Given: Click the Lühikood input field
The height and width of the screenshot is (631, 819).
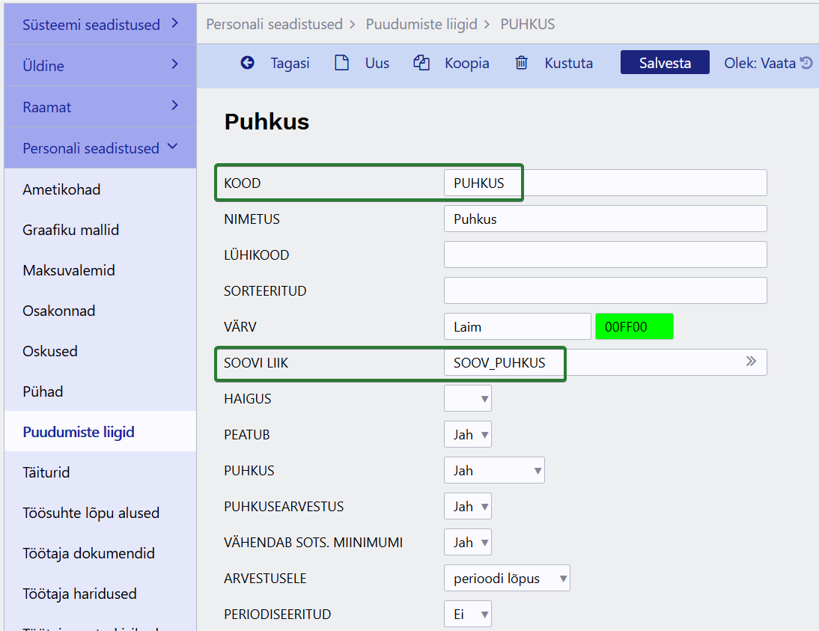Looking at the screenshot, I should (x=605, y=254).
